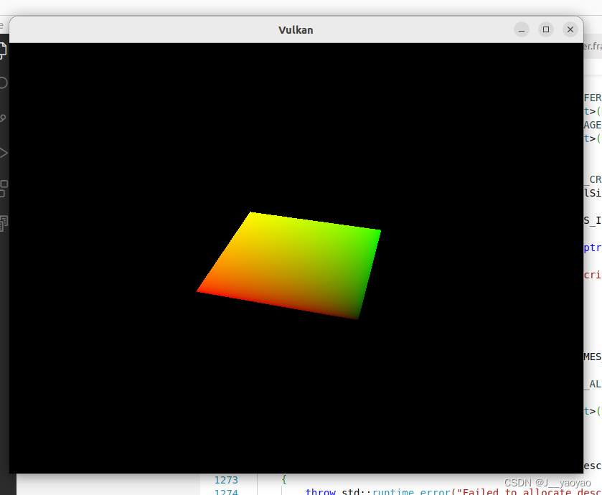The image size is (602, 495).
Task: Open the Source Control icon
Action: (x=2, y=117)
